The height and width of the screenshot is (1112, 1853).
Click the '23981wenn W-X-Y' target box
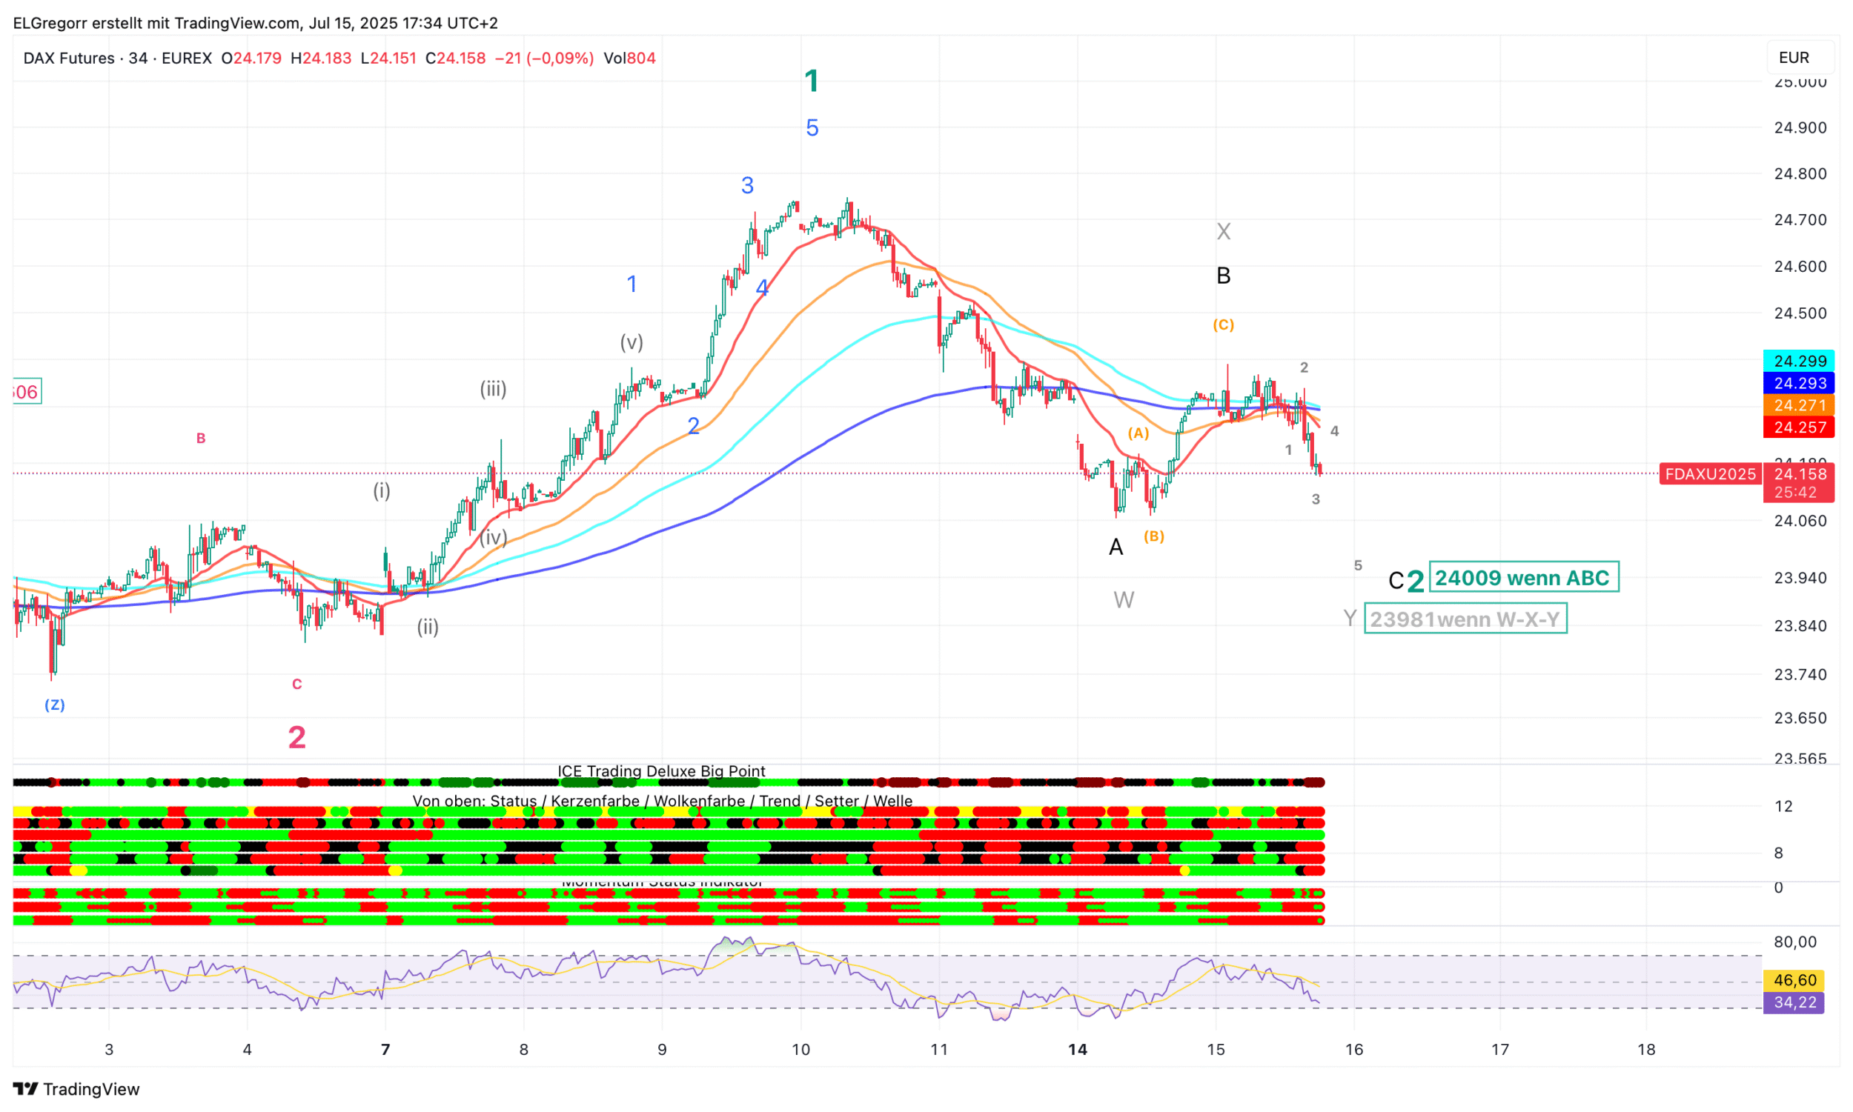pos(1465,619)
